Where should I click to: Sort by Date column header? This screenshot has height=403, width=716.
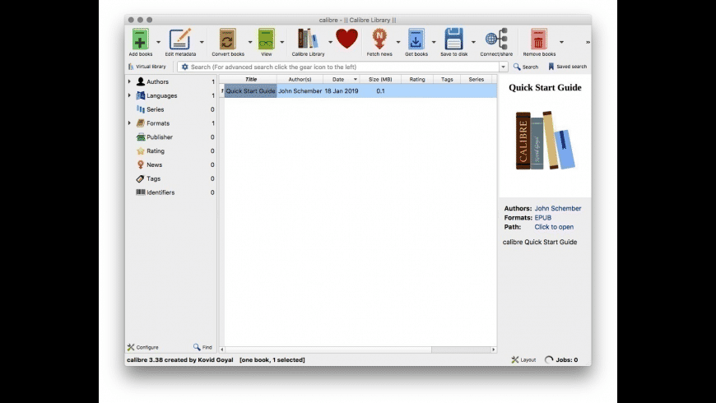tap(341, 80)
